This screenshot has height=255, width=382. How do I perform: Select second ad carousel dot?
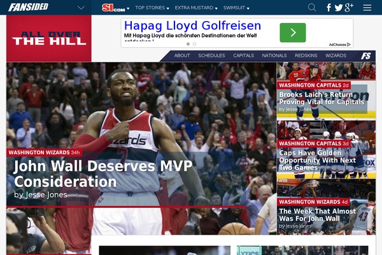(194, 44)
